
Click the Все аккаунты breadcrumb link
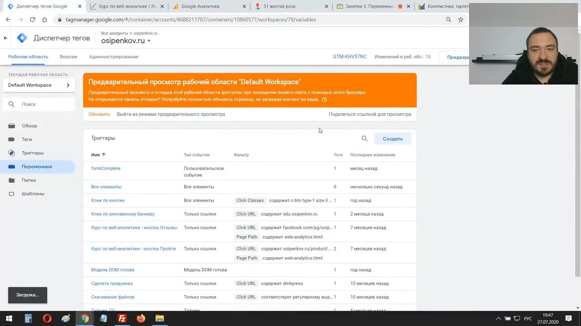click(x=115, y=33)
